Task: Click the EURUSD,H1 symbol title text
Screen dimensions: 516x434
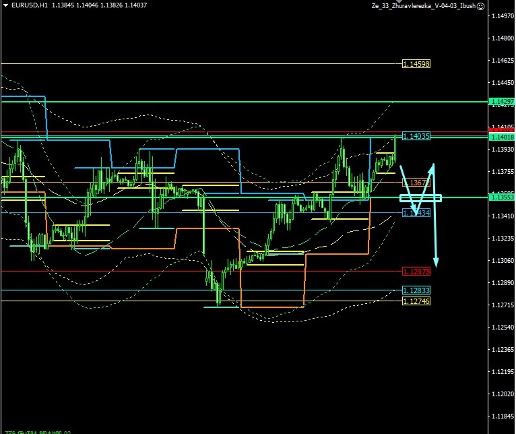Action: 29,5
